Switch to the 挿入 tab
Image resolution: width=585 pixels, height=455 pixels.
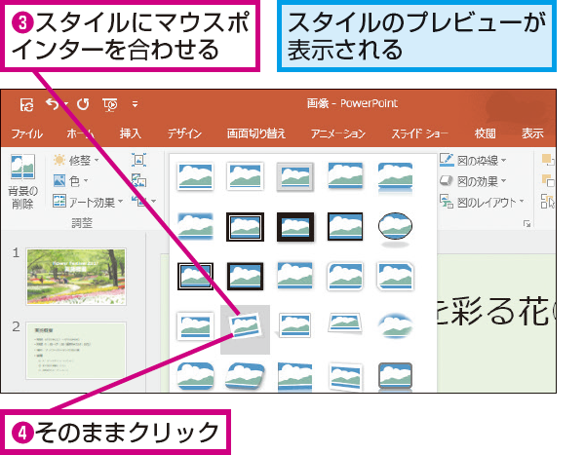(130, 133)
